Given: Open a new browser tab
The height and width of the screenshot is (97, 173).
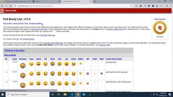Looking at the screenshot, I should 95,1.
